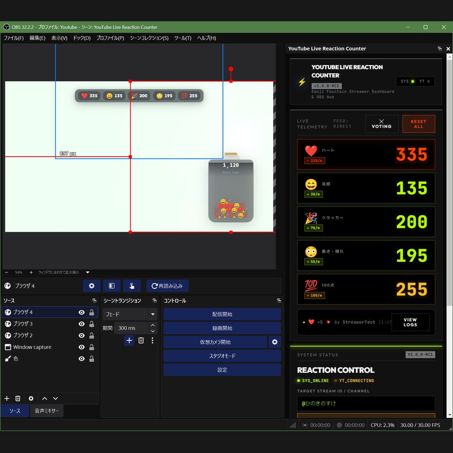
Task: Open 設定 from controls
Action: (x=222, y=370)
